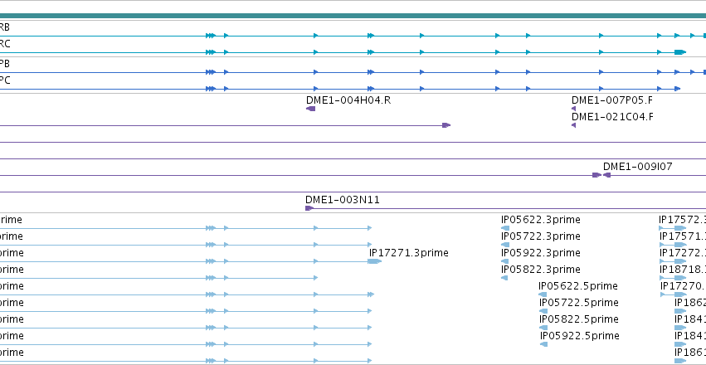The image size is (706, 365).
Task: Select the IP05822.3prime label
Action: tap(541, 270)
